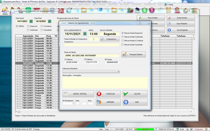Image resolution: width=210 pixels, height=131 pixels.
Task: Check Marcar Horário A Confirmar
Action: 123,41
